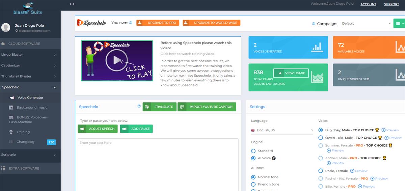Select Billy Joey, Male voice radio
Screen dimensions: 405x191
pyautogui.click(x=321, y=130)
